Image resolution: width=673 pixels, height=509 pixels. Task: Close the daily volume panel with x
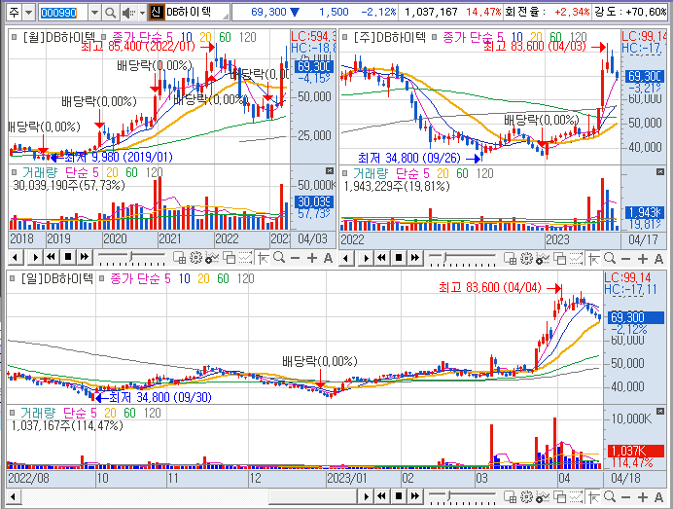pyautogui.click(x=660, y=411)
